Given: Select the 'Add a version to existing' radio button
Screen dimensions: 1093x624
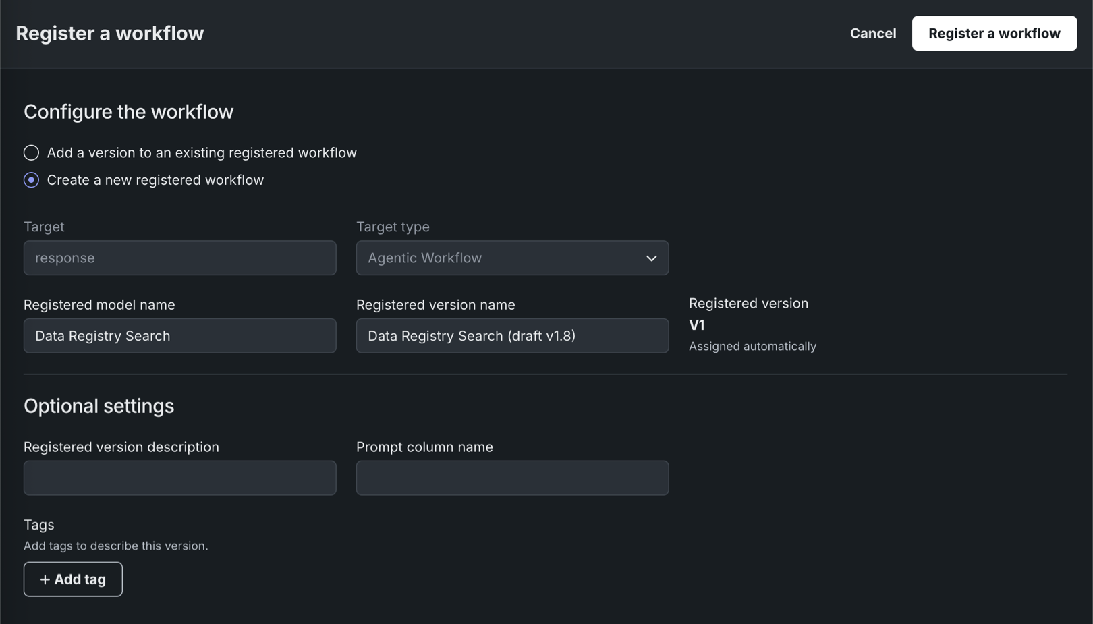Looking at the screenshot, I should click(31, 152).
